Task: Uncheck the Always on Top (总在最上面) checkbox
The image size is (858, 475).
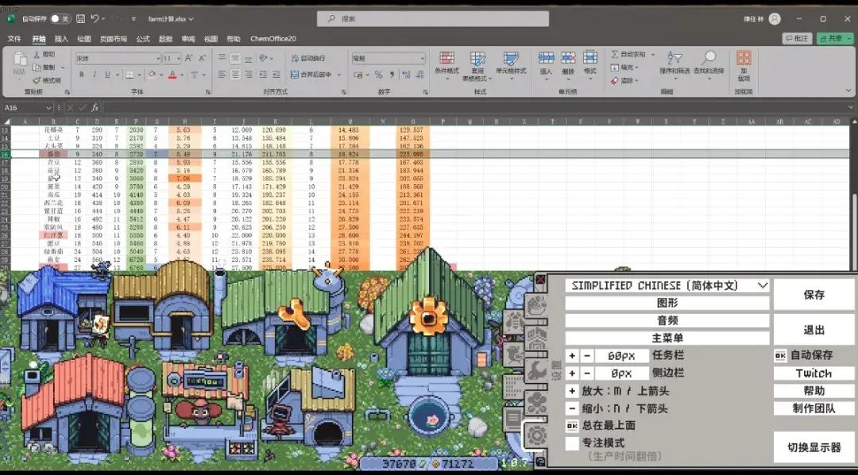Action: tap(572, 426)
